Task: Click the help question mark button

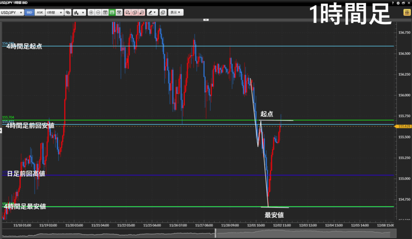Action: pos(393,3)
